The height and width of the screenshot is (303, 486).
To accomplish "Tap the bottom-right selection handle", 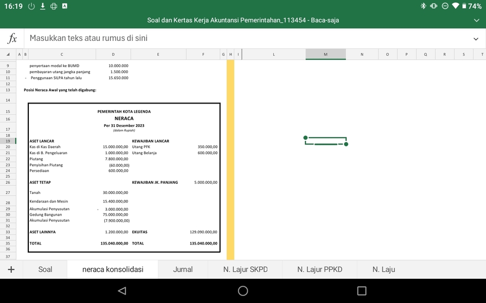I will click(346, 144).
